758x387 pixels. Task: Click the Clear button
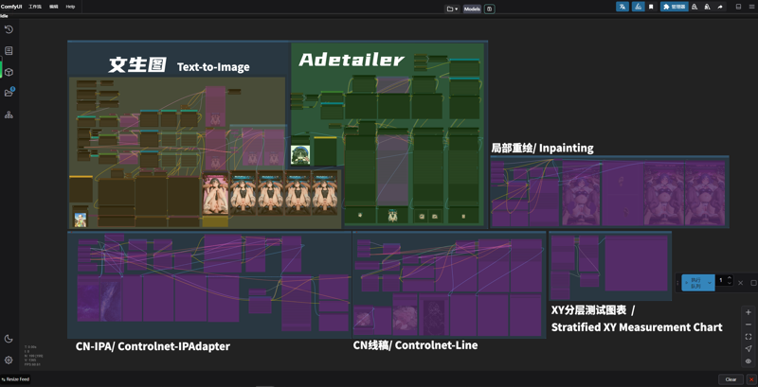coord(731,379)
